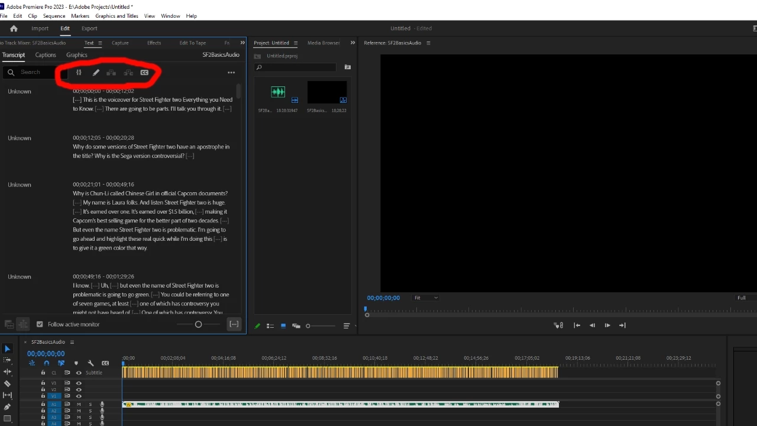Viewport: 757px width, 426px height.
Task: Switch to the Graphics tab in Text panel
Action: click(77, 55)
